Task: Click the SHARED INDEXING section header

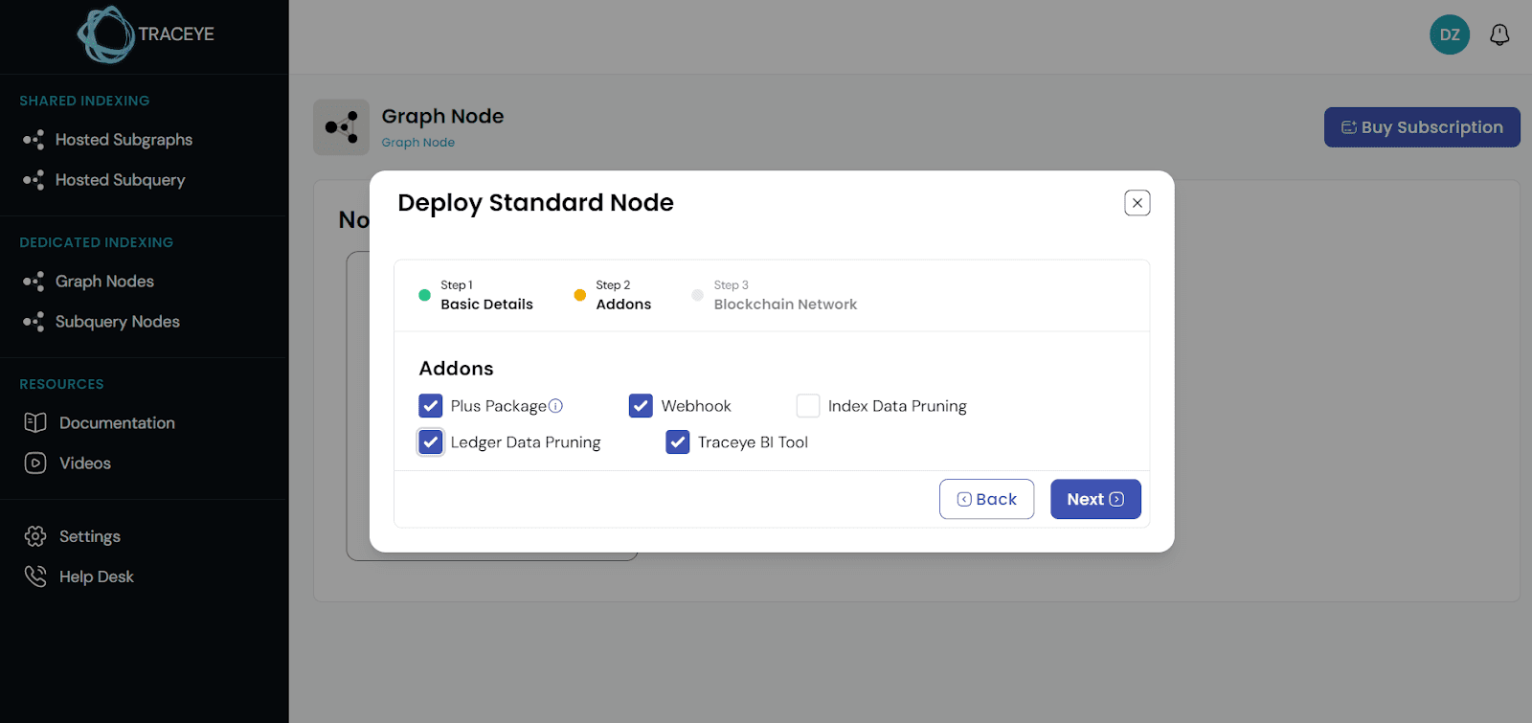Action: point(84,101)
